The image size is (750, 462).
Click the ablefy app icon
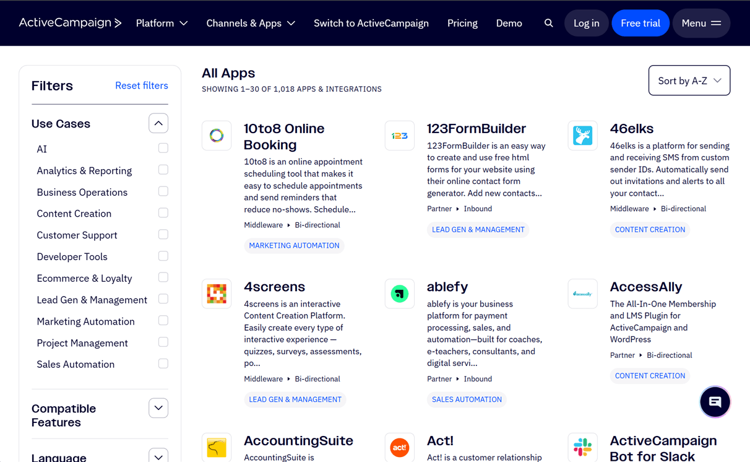click(x=400, y=294)
